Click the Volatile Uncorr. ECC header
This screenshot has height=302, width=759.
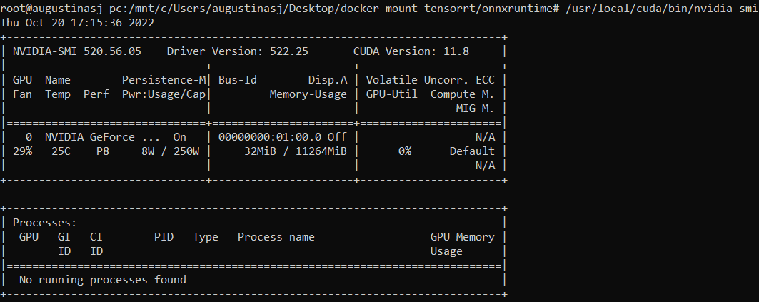[x=431, y=80]
